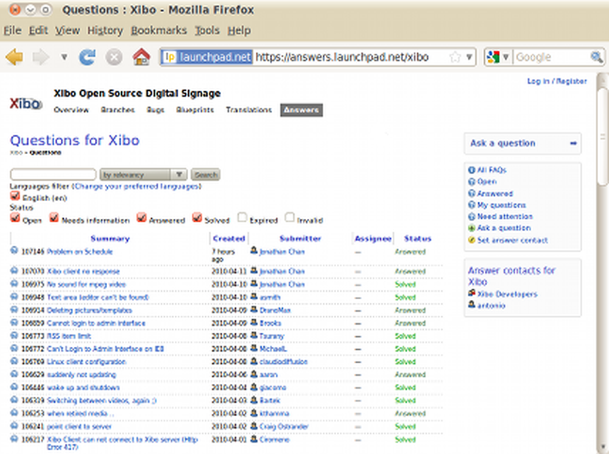Click the person icon beside antonio
Viewport: 609px width, 454px height.
point(471,305)
